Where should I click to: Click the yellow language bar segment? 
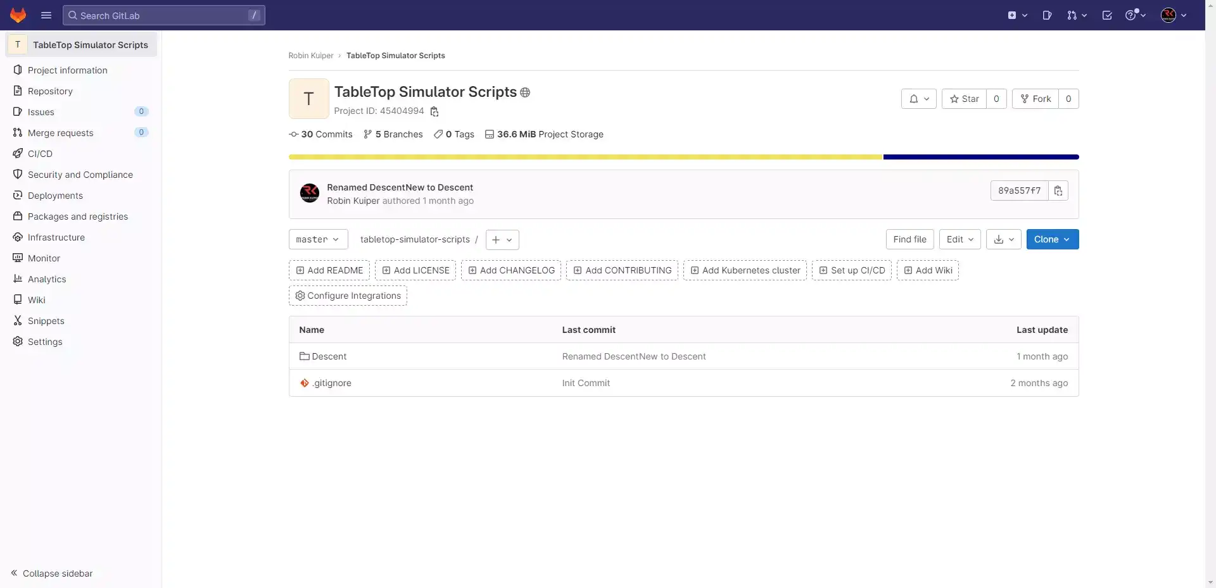pos(586,157)
